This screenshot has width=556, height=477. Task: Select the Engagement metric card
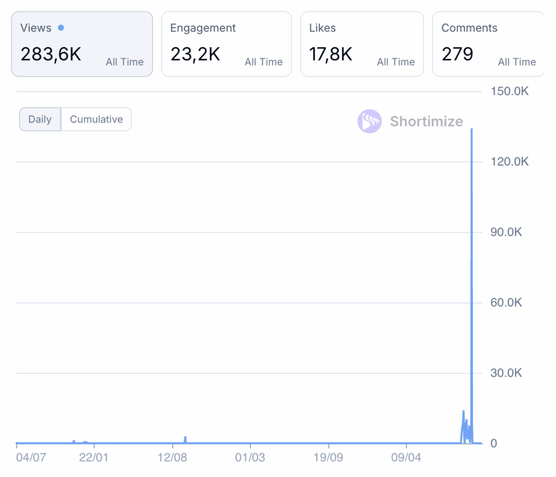226,44
